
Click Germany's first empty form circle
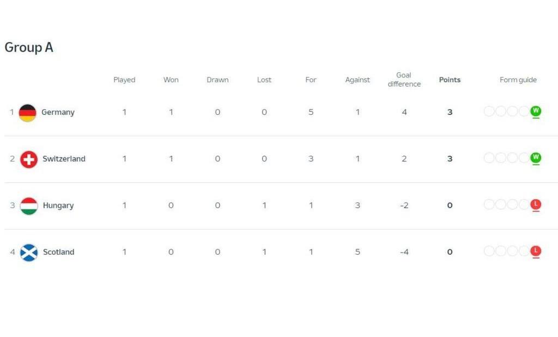click(489, 111)
